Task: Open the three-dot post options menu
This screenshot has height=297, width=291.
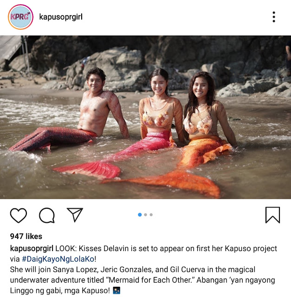Action: coord(274,17)
